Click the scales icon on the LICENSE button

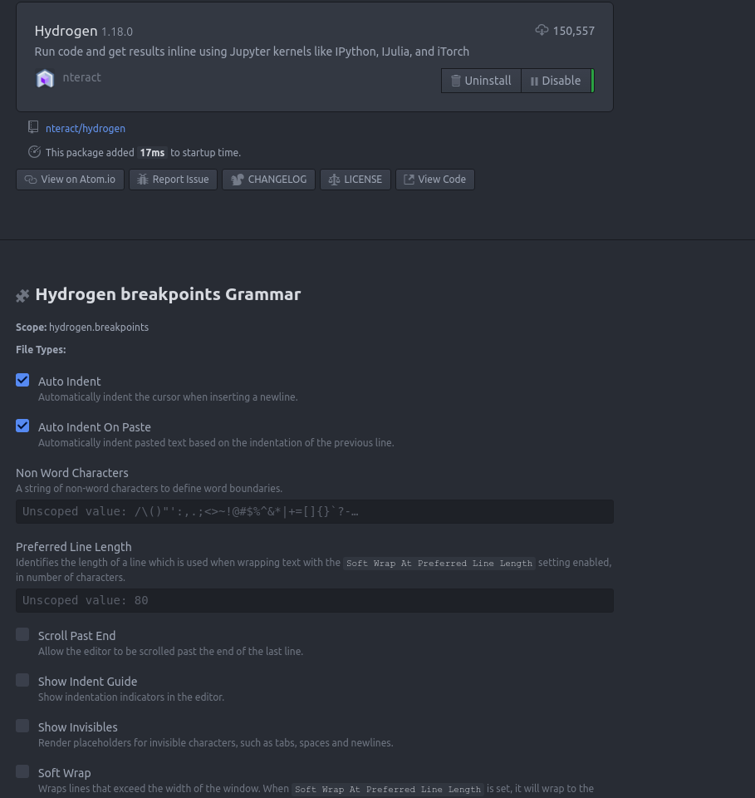pos(335,180)
